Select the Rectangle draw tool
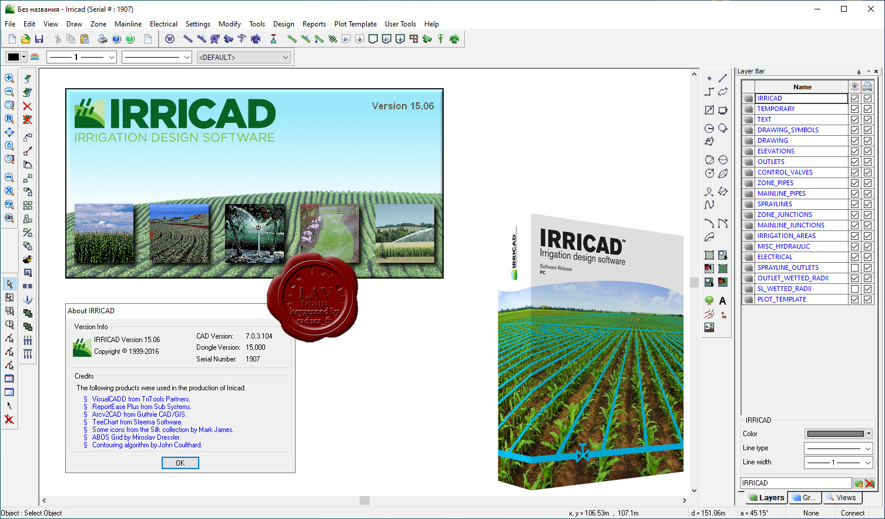 point(709,110)
